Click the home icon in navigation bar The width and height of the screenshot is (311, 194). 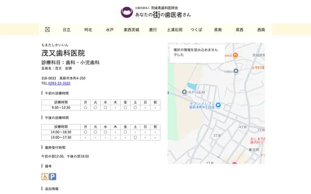click(x=47, y=30)
